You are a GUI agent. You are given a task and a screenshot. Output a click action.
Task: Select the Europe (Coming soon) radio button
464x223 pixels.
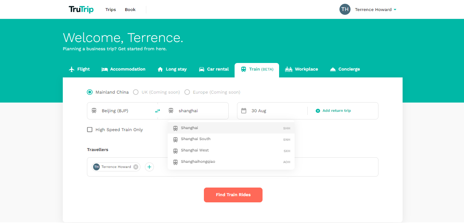pos(187,92)
